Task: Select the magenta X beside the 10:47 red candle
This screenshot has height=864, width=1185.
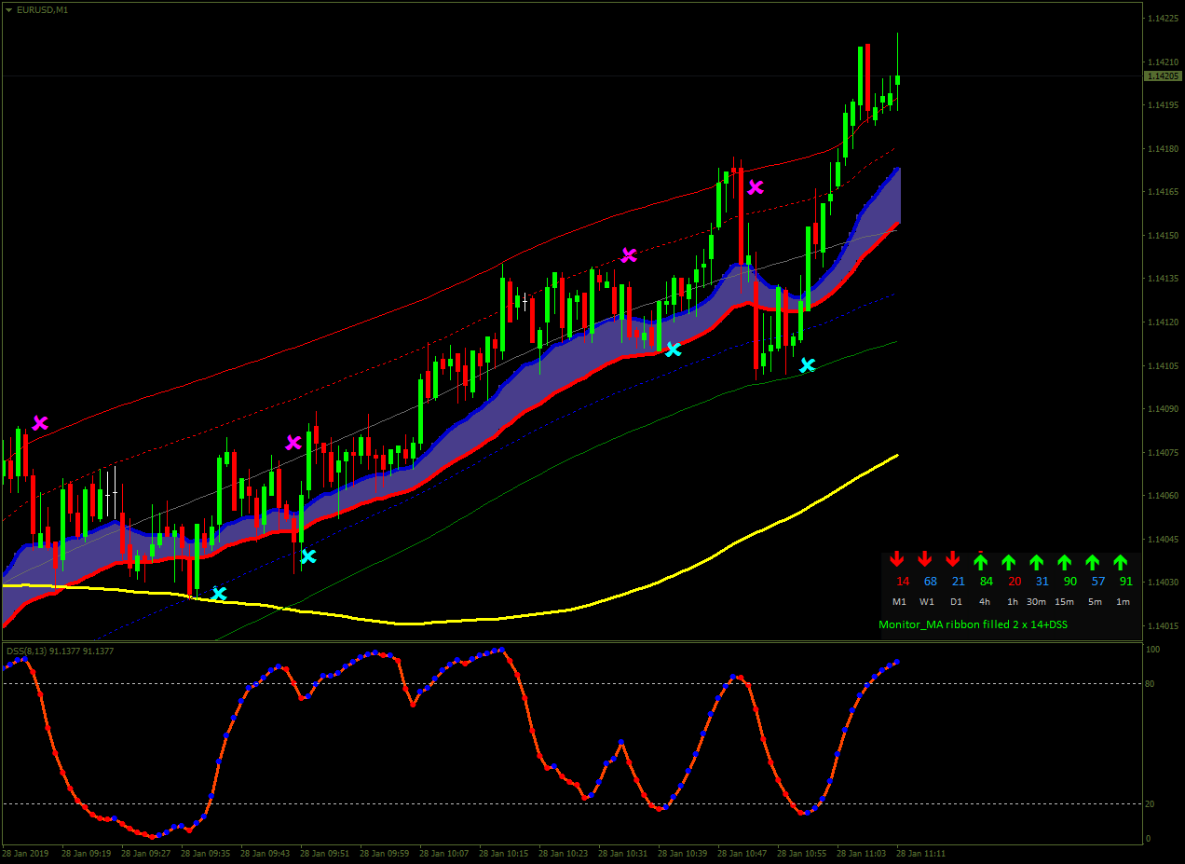Action: click(x=756, y=186)
